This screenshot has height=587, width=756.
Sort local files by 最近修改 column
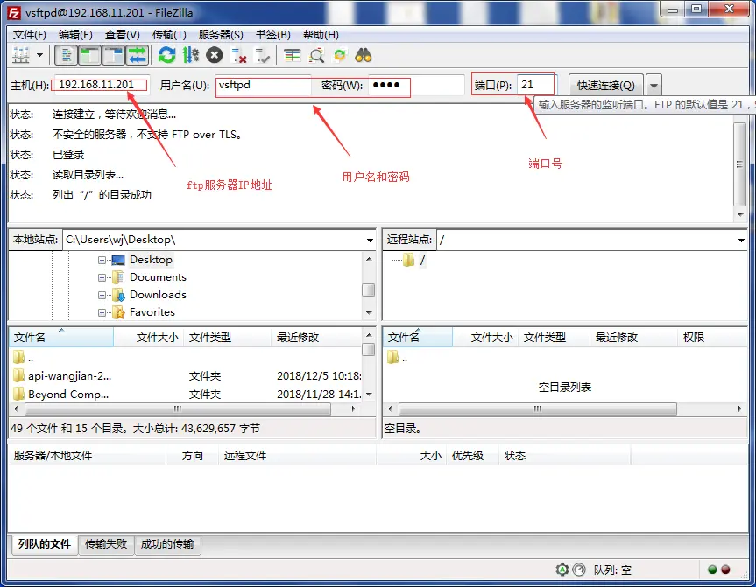pos(316,338)
